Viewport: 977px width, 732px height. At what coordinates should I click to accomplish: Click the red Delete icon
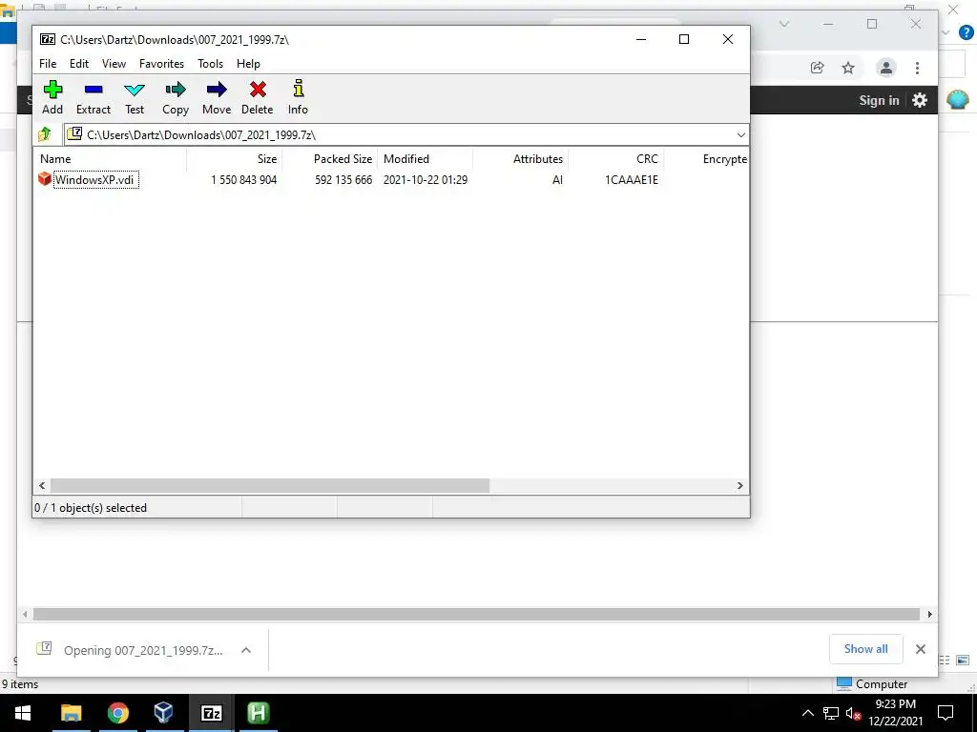[258, 91]
